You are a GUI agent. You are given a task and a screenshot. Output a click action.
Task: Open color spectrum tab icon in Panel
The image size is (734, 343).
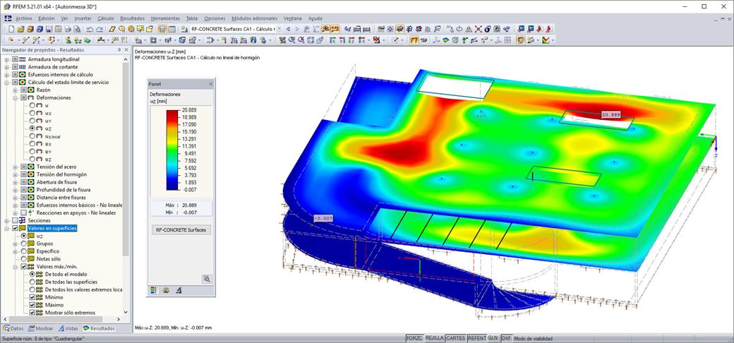point(153,290)
